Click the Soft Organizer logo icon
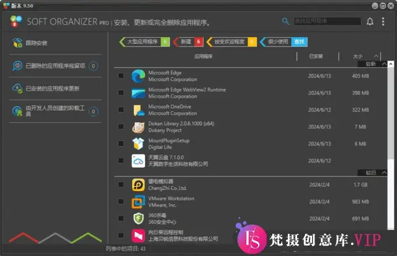This screenshot has height=256, width=397. [16, 22]
